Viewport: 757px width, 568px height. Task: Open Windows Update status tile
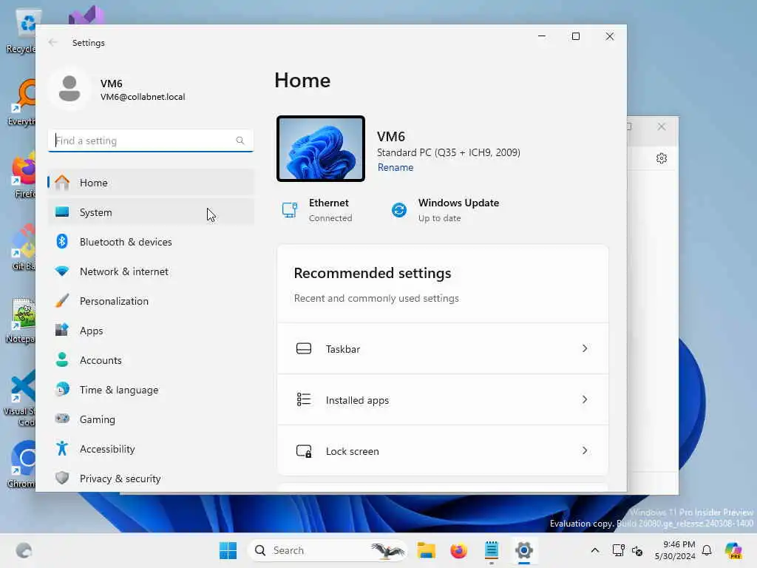click(x=444, y=210)
